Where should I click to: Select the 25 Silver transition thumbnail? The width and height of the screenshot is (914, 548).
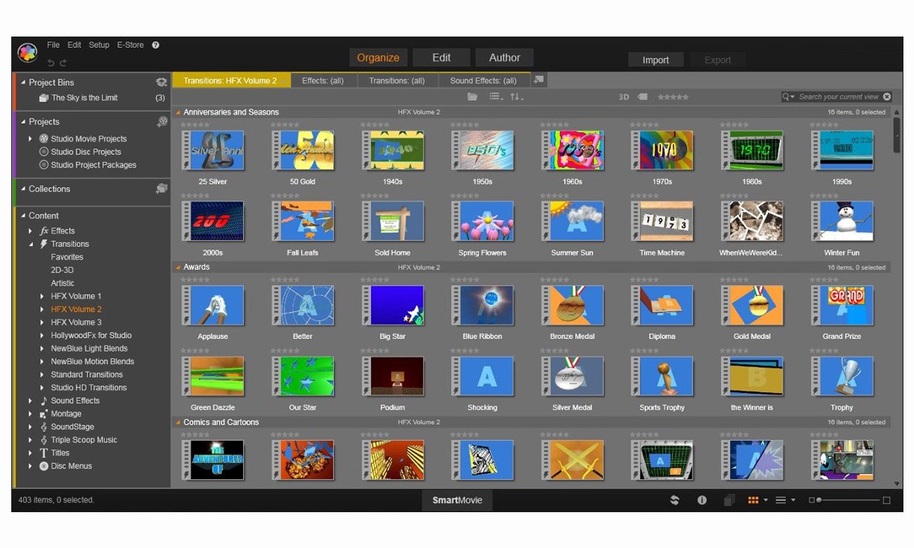point(213,150)
